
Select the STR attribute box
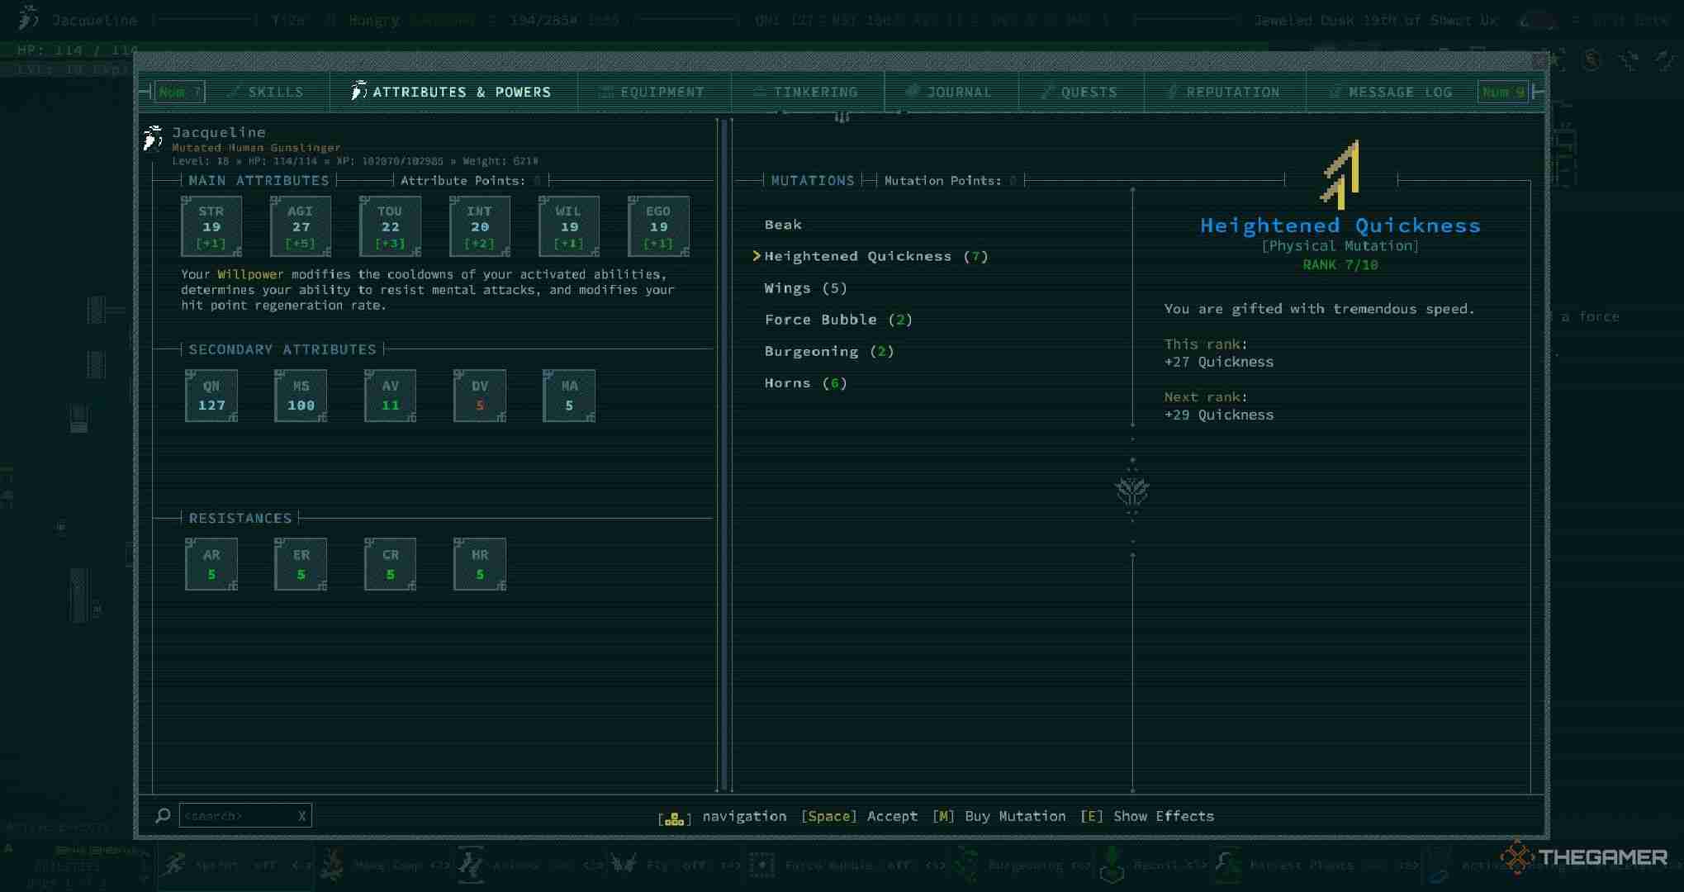211,226
